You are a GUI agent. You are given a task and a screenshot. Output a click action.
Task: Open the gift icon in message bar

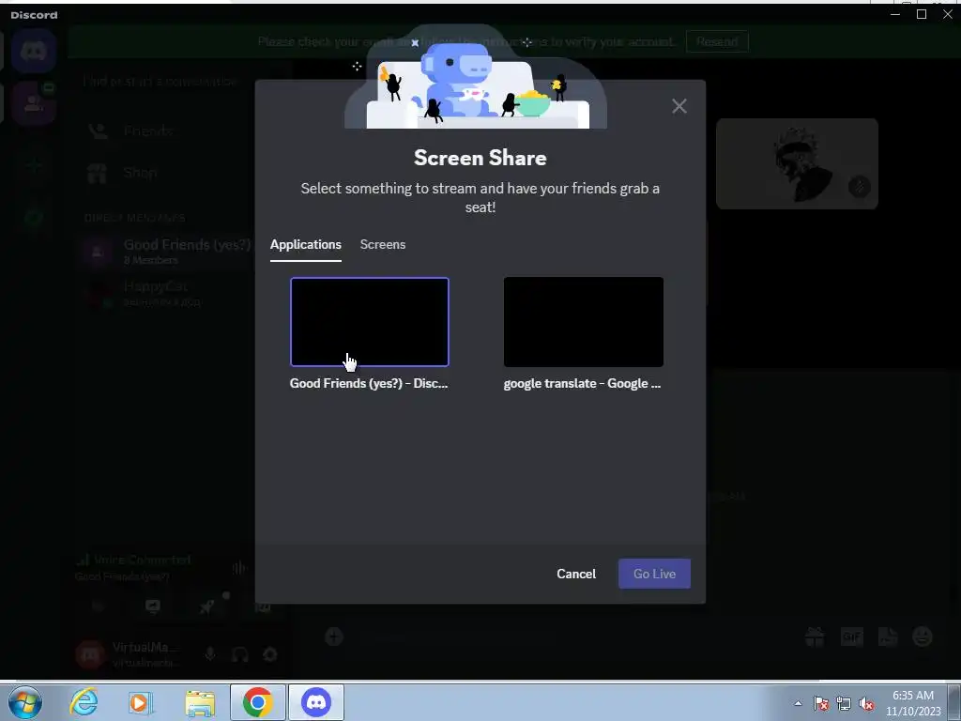click(x=815, y=637)
